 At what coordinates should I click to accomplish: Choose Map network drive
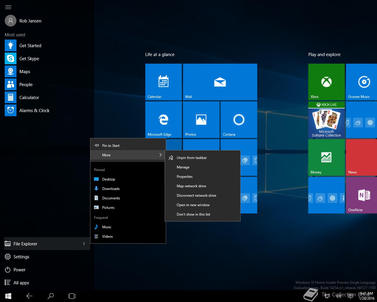point(203,186)
